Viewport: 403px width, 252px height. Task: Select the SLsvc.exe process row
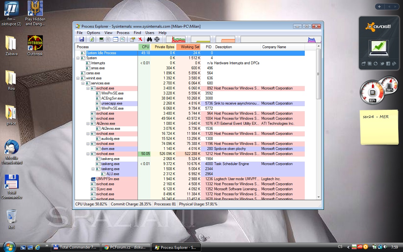tap(190, 189)
